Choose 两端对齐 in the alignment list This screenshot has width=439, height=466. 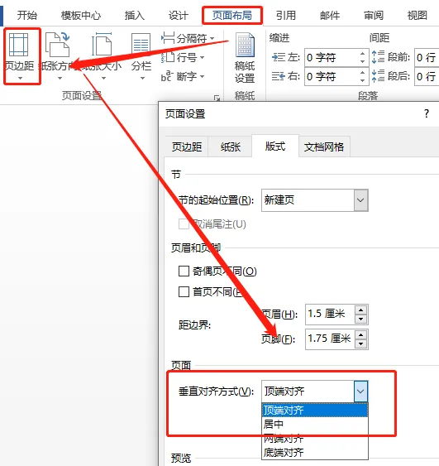[315, 438]
